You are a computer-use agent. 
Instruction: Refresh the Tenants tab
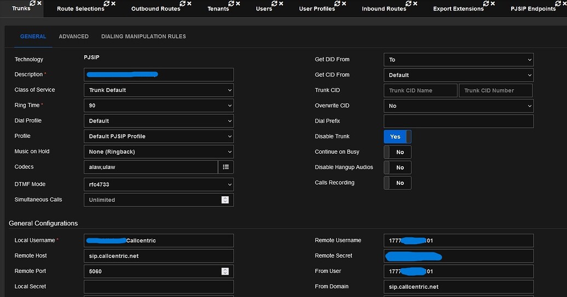pyautogui.click(x=231, y=4)
